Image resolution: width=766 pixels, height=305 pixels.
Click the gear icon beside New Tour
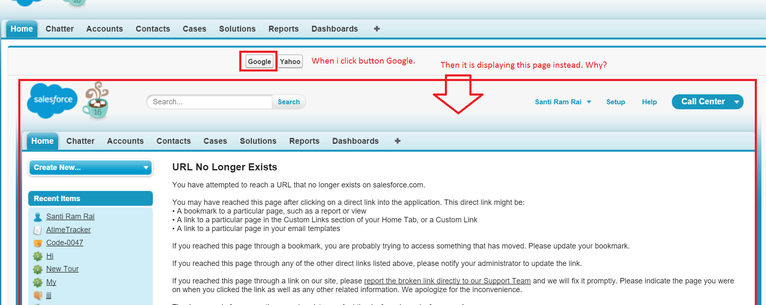[x=38, y=269]
